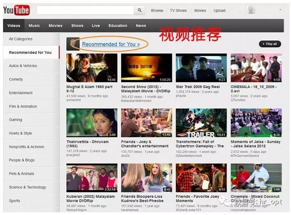This screenshot has height=215, width=291.
Task: Open the pvarghe2 uploader link
Action: (x=73, y=155)
